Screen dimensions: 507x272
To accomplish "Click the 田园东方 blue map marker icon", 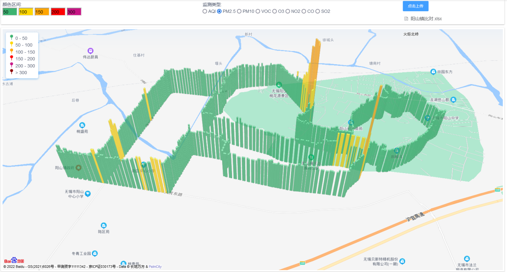I will tap(433, 72).
